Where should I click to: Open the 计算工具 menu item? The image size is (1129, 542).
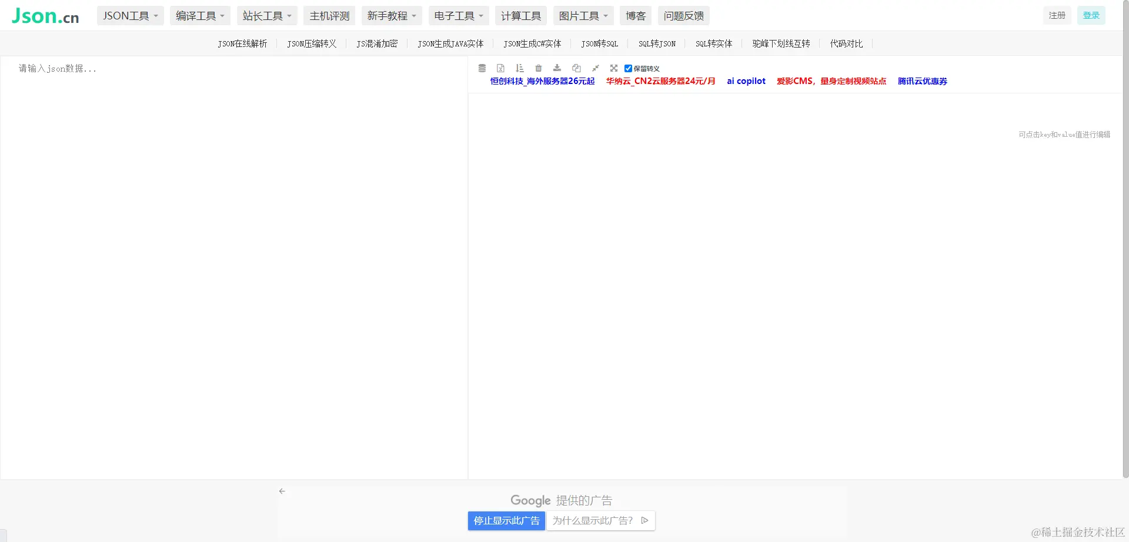(521, 16)
